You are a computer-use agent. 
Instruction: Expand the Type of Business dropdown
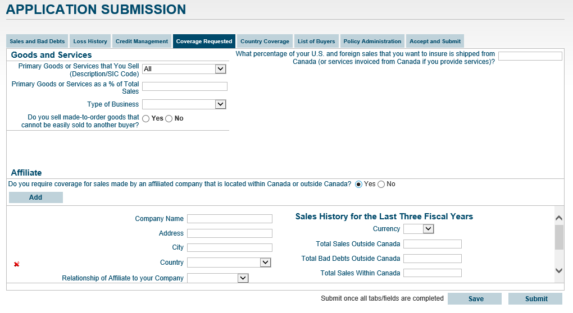pyautogui.click(x=184, y=104)
